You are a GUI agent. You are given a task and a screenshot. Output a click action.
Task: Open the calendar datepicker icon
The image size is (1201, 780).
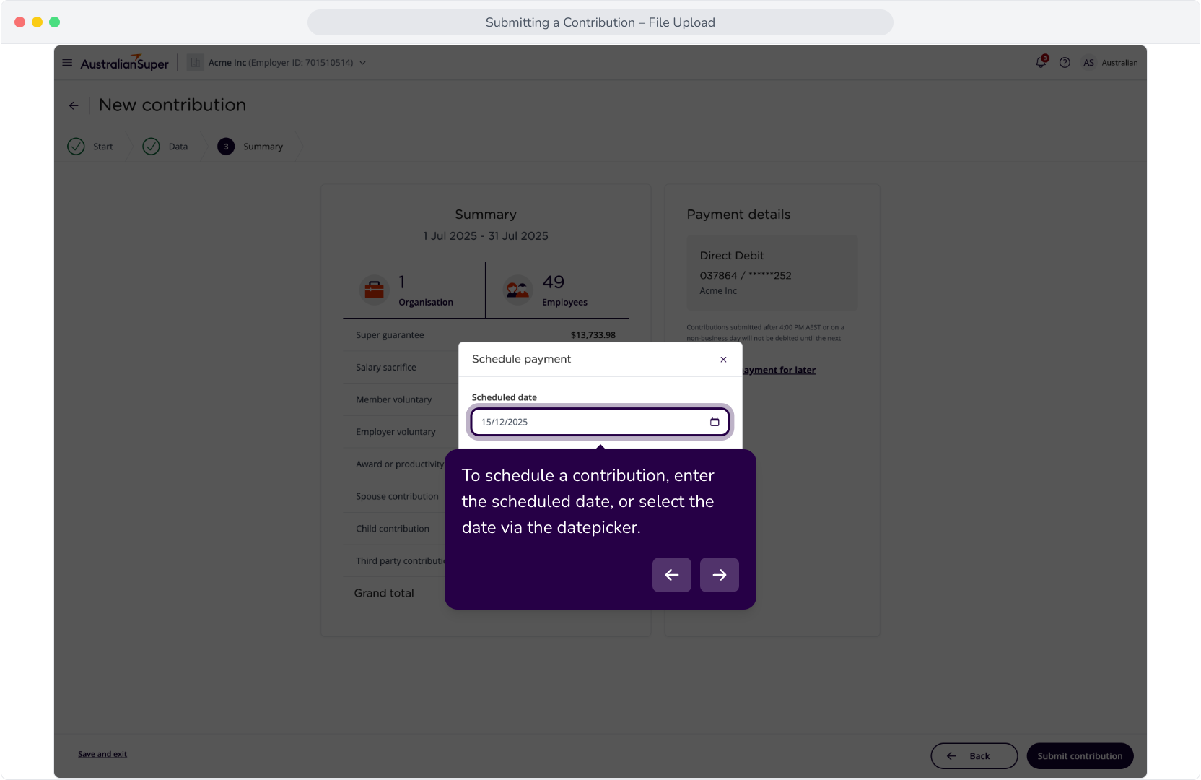pos(715,422)
